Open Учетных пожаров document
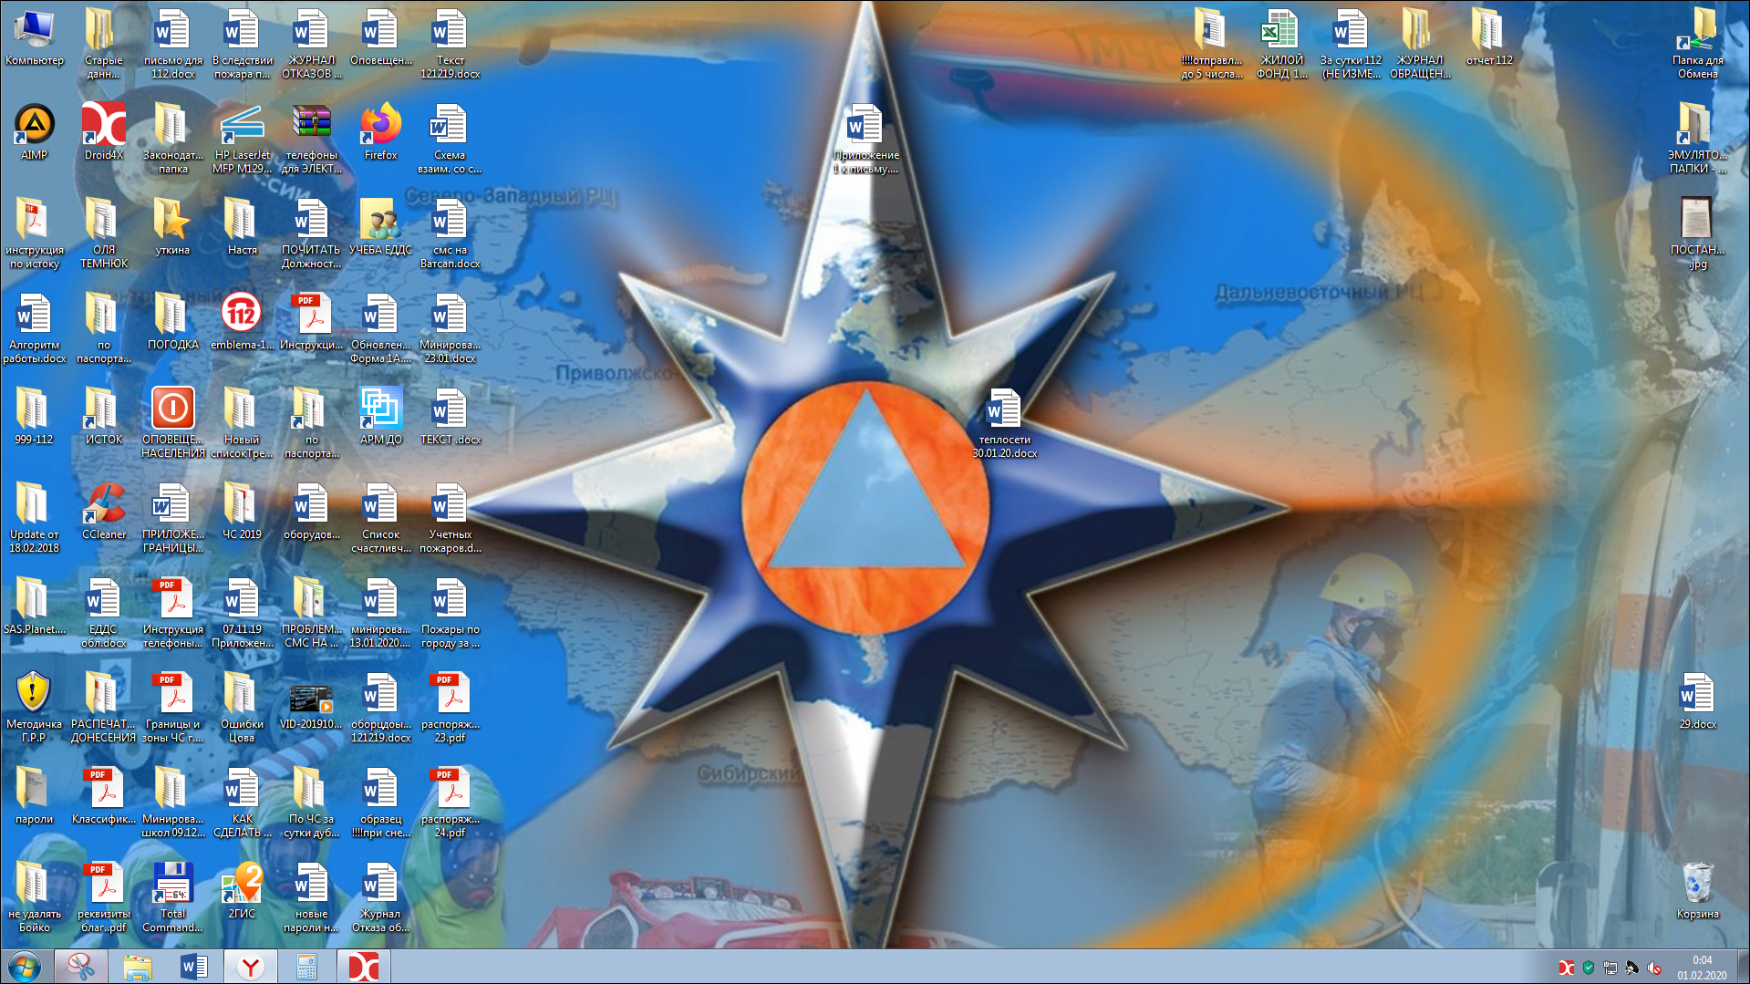 coord(450,518)
